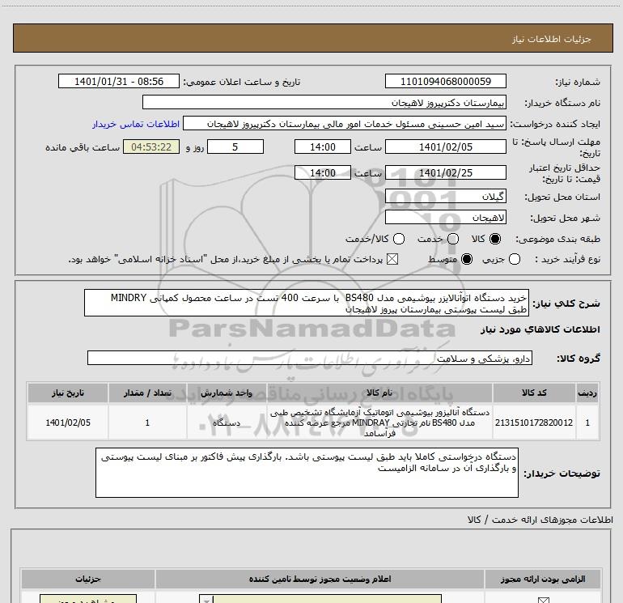Click the واحد شمارش column header
The width and height of the screenshot is (623, 603).
tap(227, 393)
